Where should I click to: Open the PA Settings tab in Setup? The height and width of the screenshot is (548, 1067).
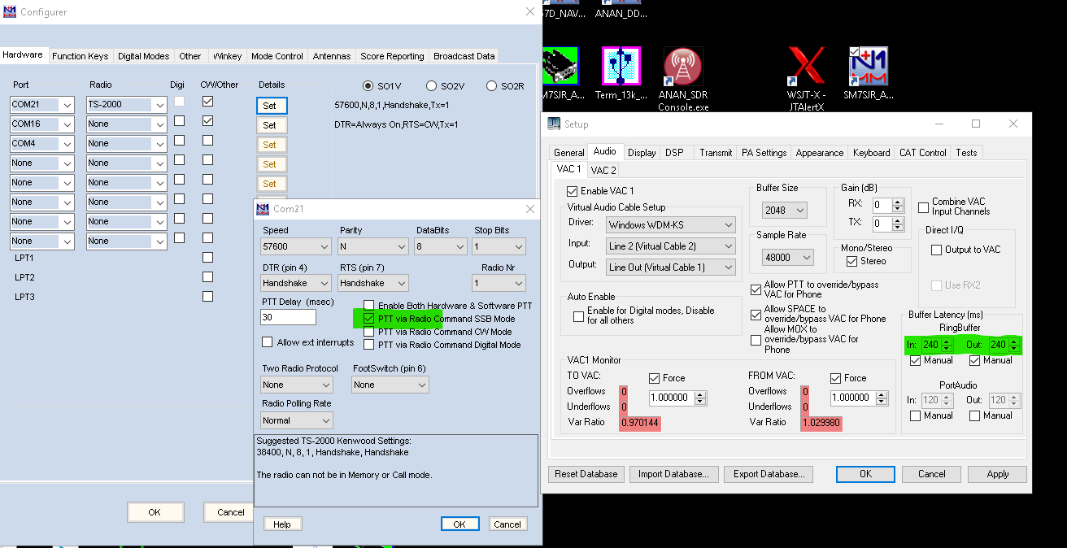click(764, 152)
